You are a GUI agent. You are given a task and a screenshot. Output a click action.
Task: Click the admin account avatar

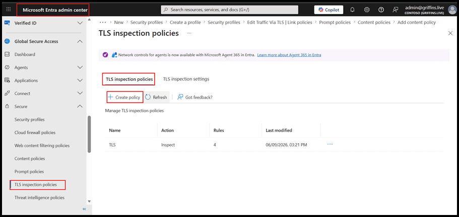tap(452, 10)
